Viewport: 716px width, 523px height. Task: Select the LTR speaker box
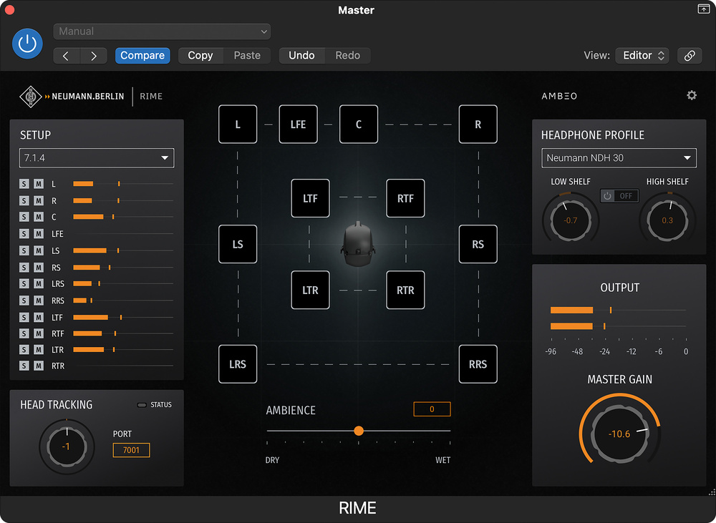311,290
